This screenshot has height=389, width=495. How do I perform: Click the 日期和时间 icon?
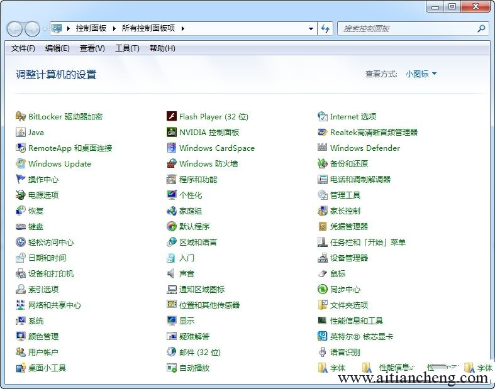[x=21, y=258]
